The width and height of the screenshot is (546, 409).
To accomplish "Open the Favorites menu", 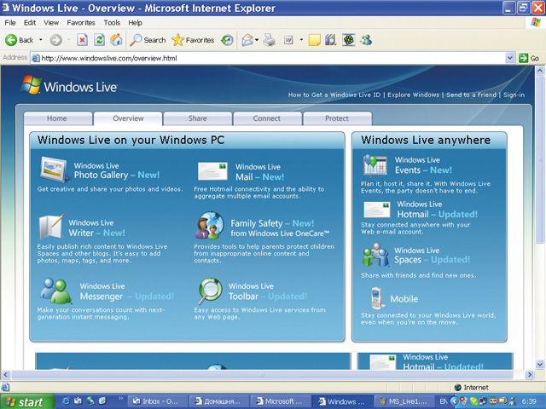I will click(x=81, y=23).
